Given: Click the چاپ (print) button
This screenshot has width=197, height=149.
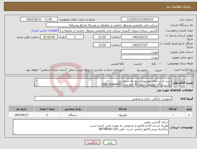Looking at the screenshot, I should pos(110,143).
